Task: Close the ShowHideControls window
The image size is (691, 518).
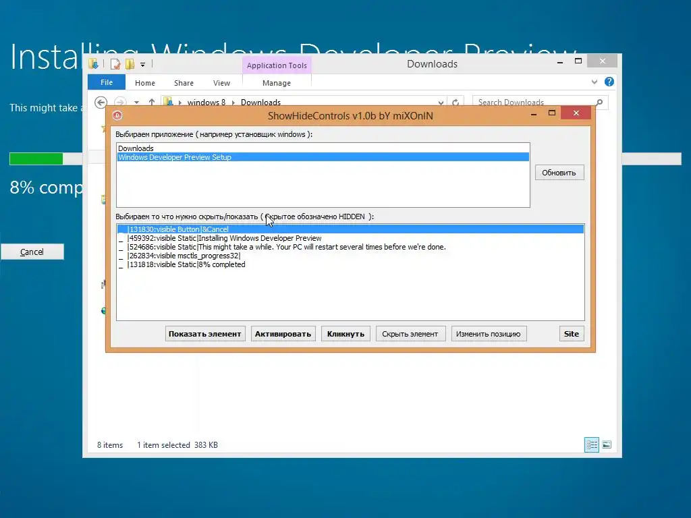Action: [x=576, y=113]
